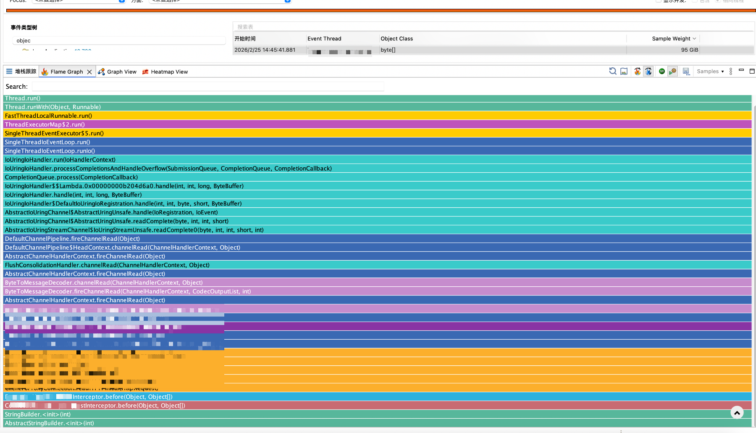Click the export flame graph image icon
This screenshot has height=433, width=756.
point(624,71)
